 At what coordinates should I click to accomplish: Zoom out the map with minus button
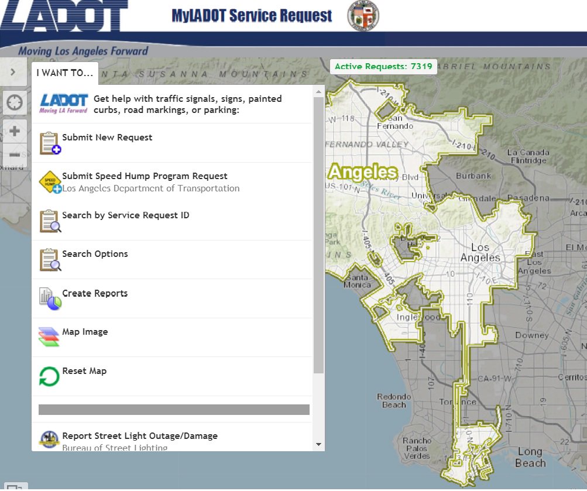15,154
